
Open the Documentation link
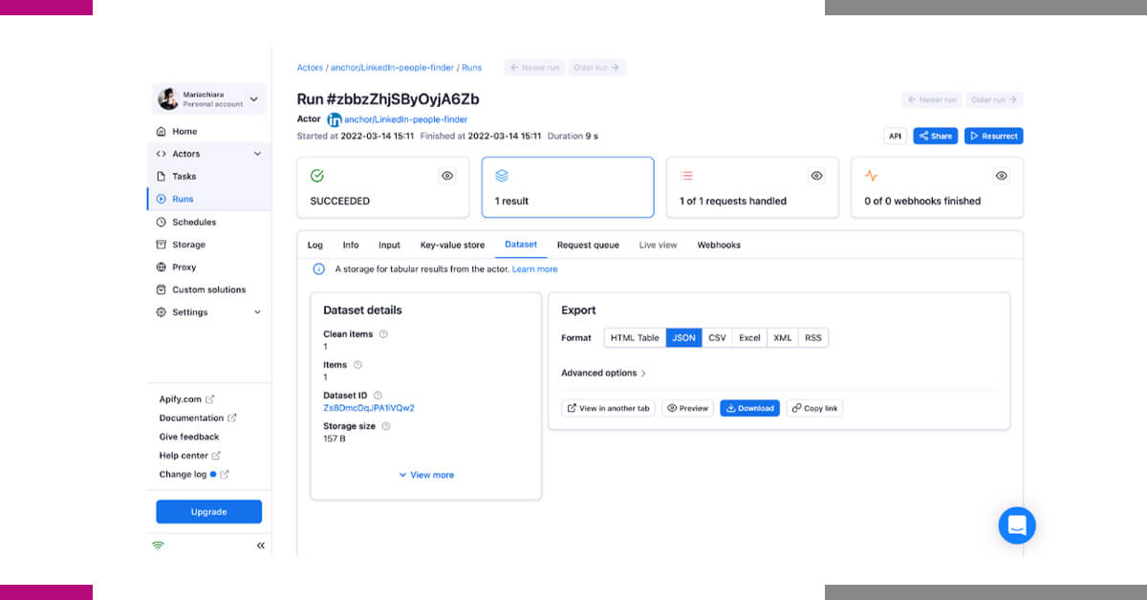(198, 418)
